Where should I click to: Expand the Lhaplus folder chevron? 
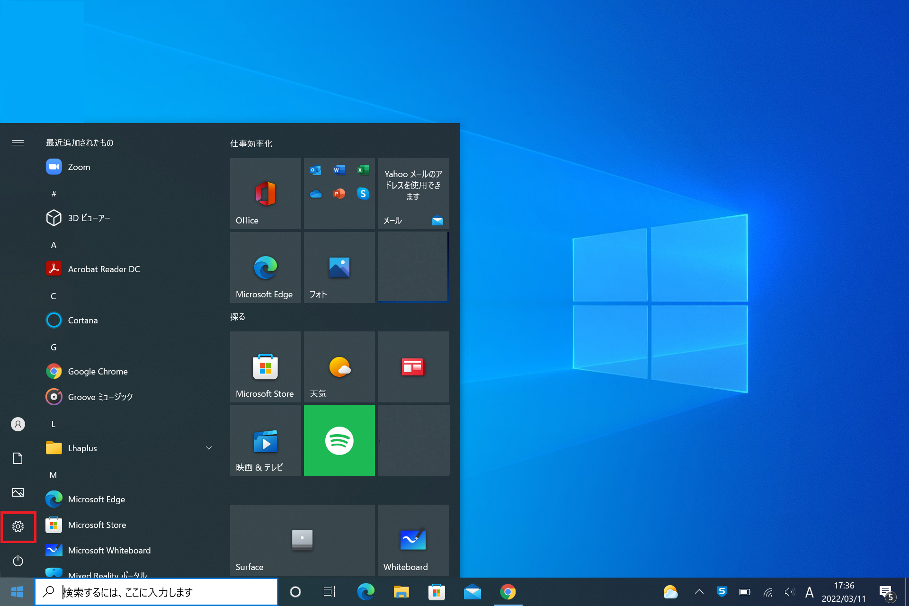pyautogui.click(x=209, y=448)
